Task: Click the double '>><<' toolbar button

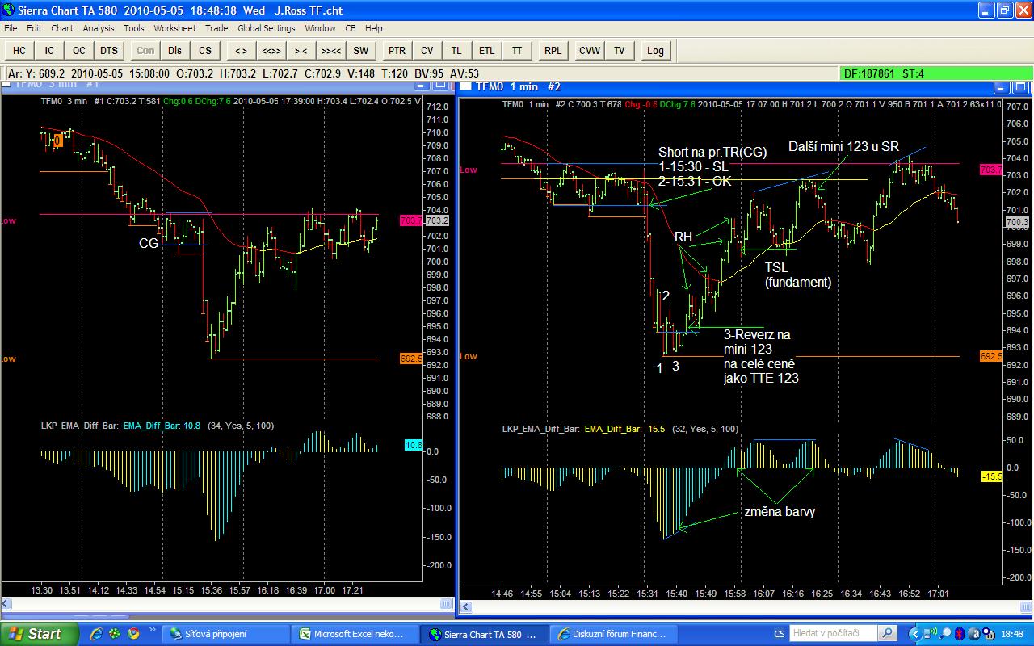Action: click(330, 50)
